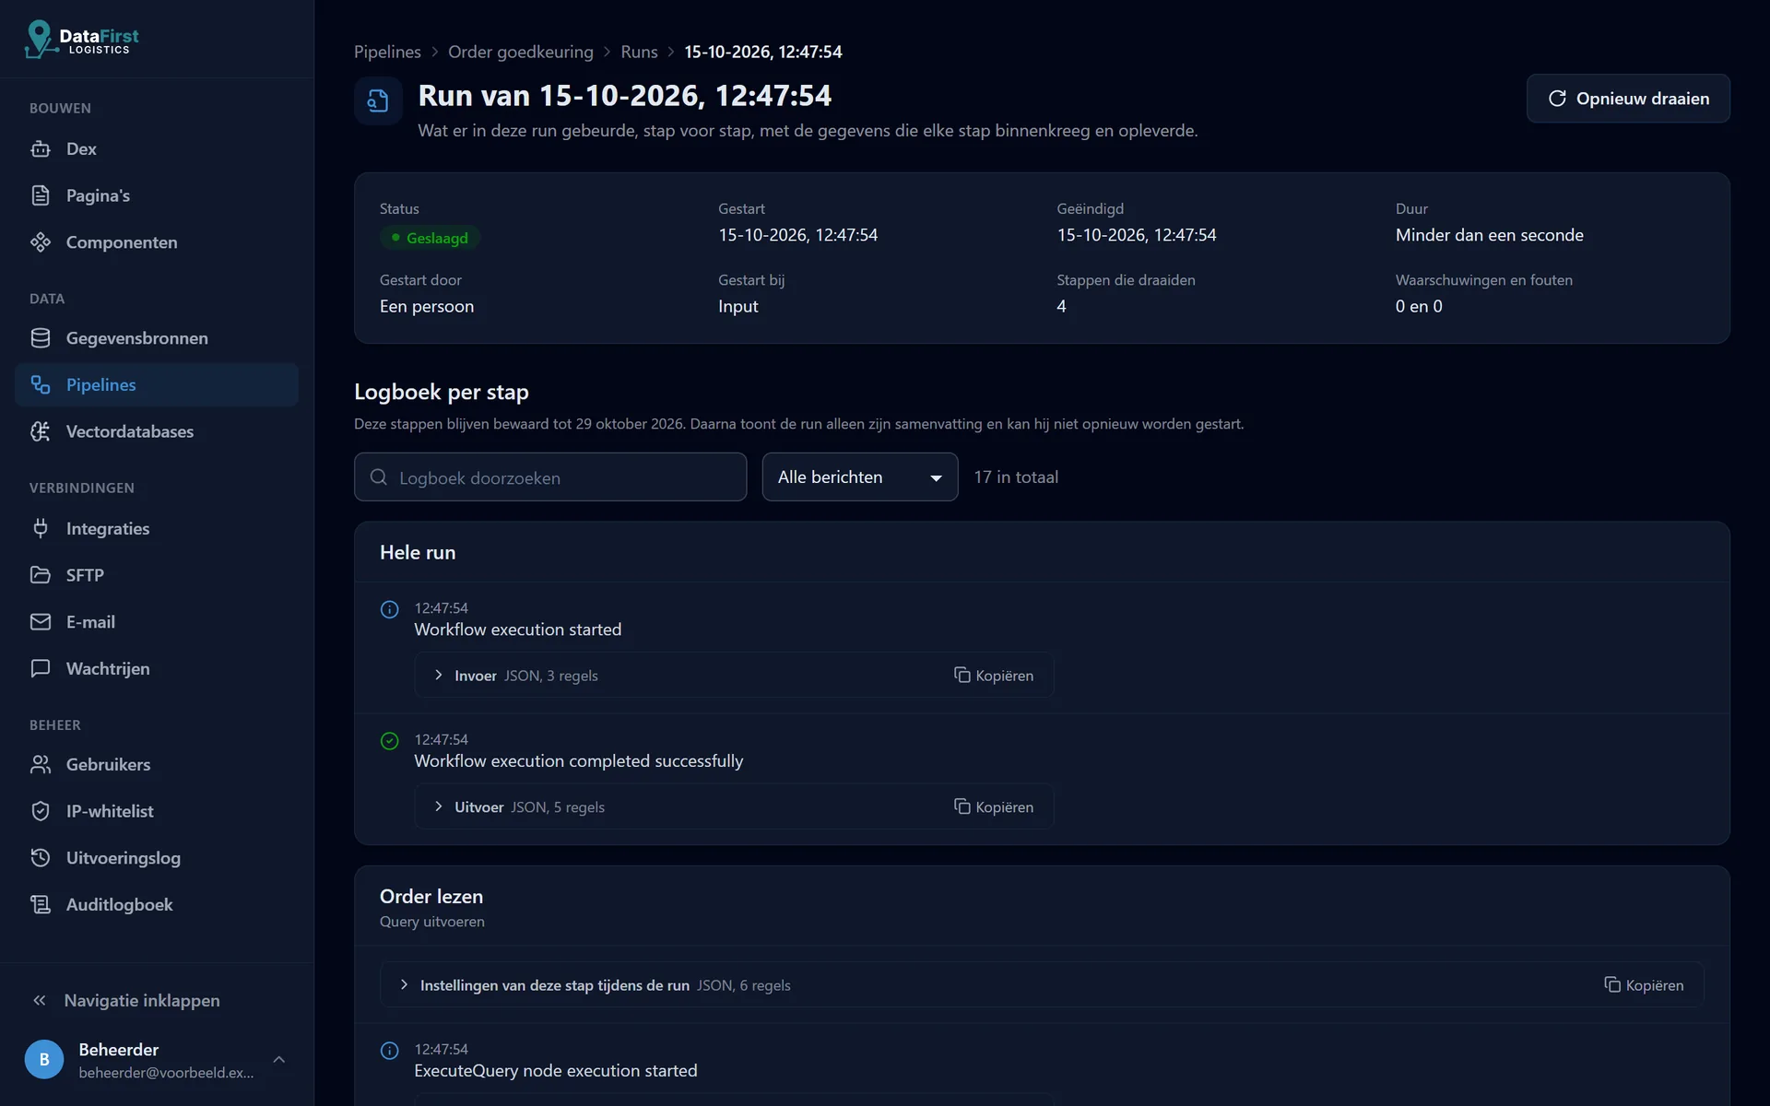Click the Pipelines icon in sidebar
Image resolution: width=1770 pixels, height=1106 pixels.
coord(41,384)
